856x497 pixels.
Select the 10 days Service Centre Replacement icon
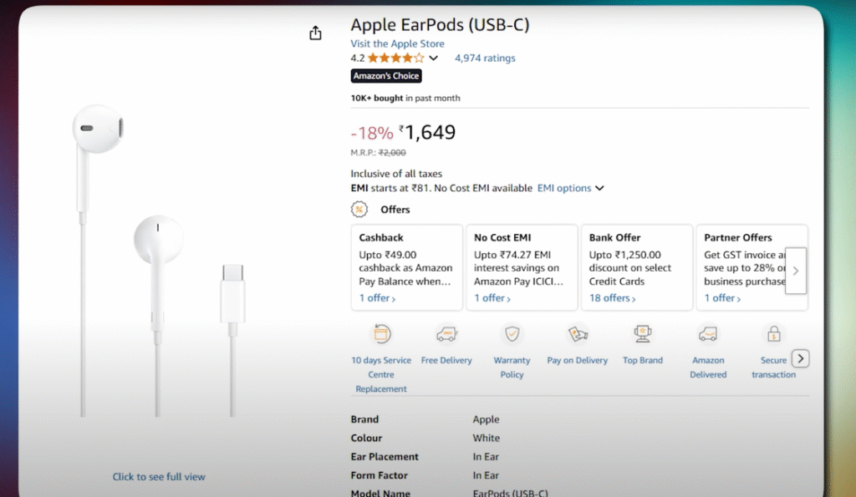pyautogui.click(x=381, y=332)
